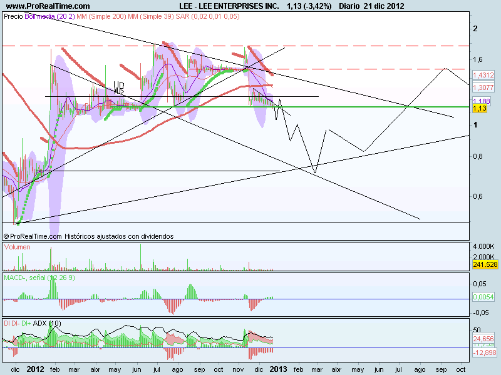Select the Volumen panel label
Screen dimensions: 501x375
click(x=18, y=247)
